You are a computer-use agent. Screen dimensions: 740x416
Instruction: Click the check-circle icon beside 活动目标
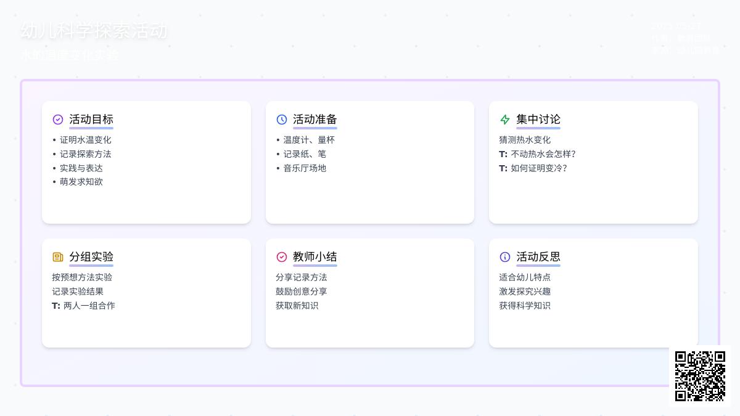tap(58, 120)
